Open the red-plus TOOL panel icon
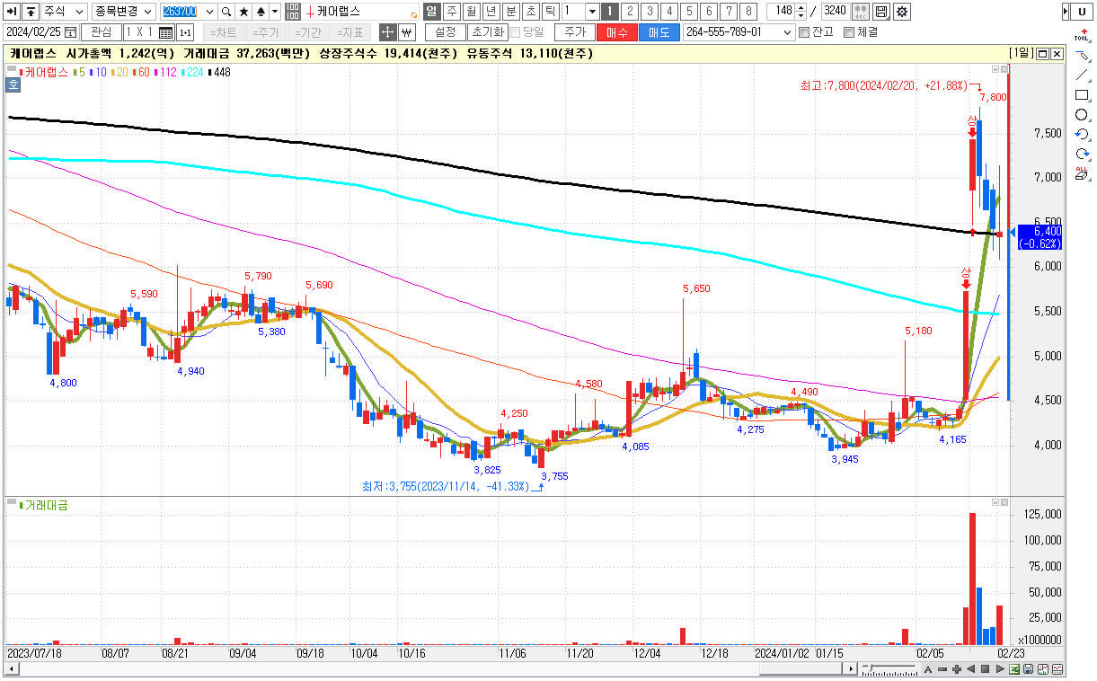The image size is (1097, 681). (1082, 35)
